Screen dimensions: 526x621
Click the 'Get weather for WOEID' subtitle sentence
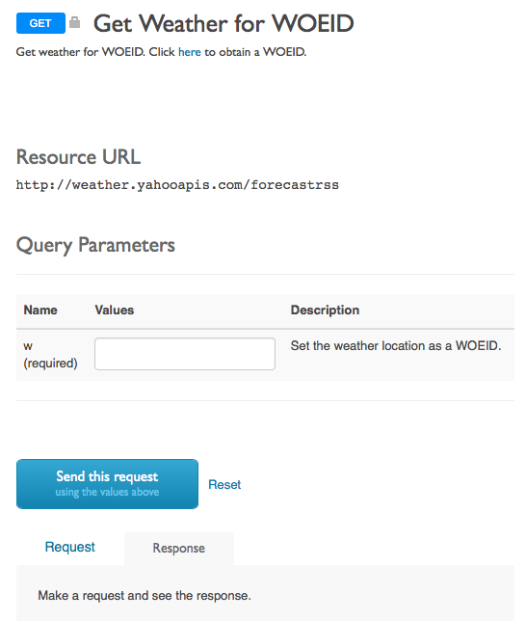161,52
